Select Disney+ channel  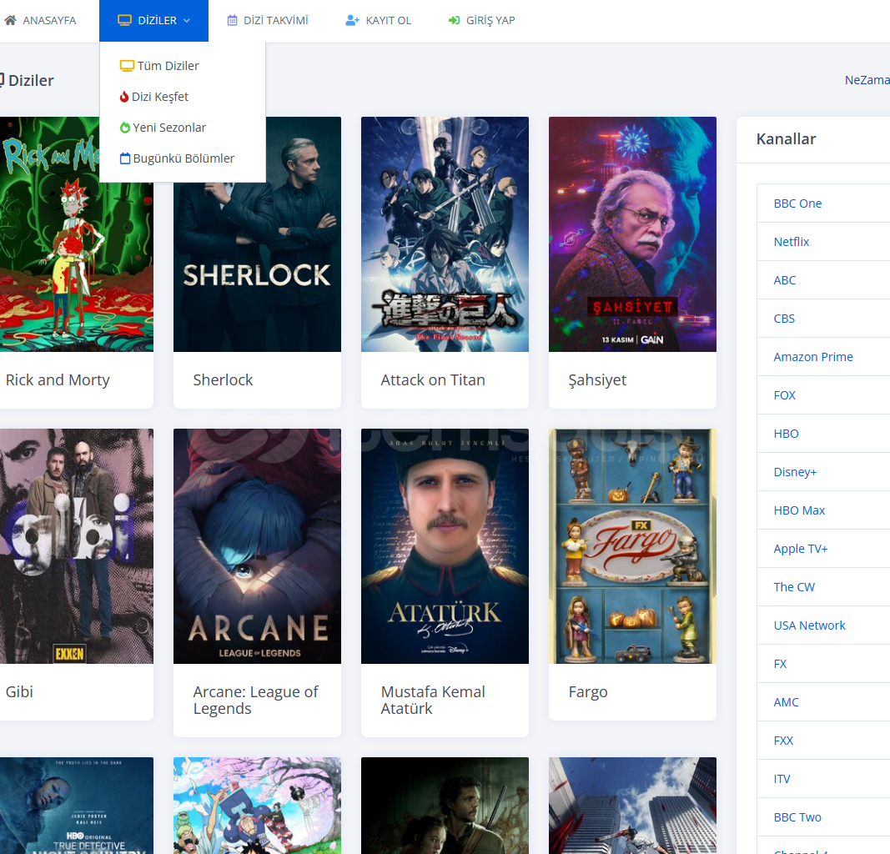tap(795, 472)
